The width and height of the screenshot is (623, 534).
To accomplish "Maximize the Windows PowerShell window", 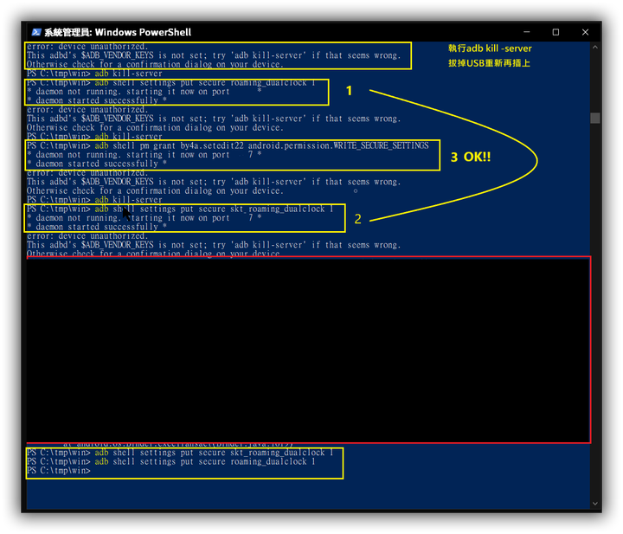I will (556, 32).
